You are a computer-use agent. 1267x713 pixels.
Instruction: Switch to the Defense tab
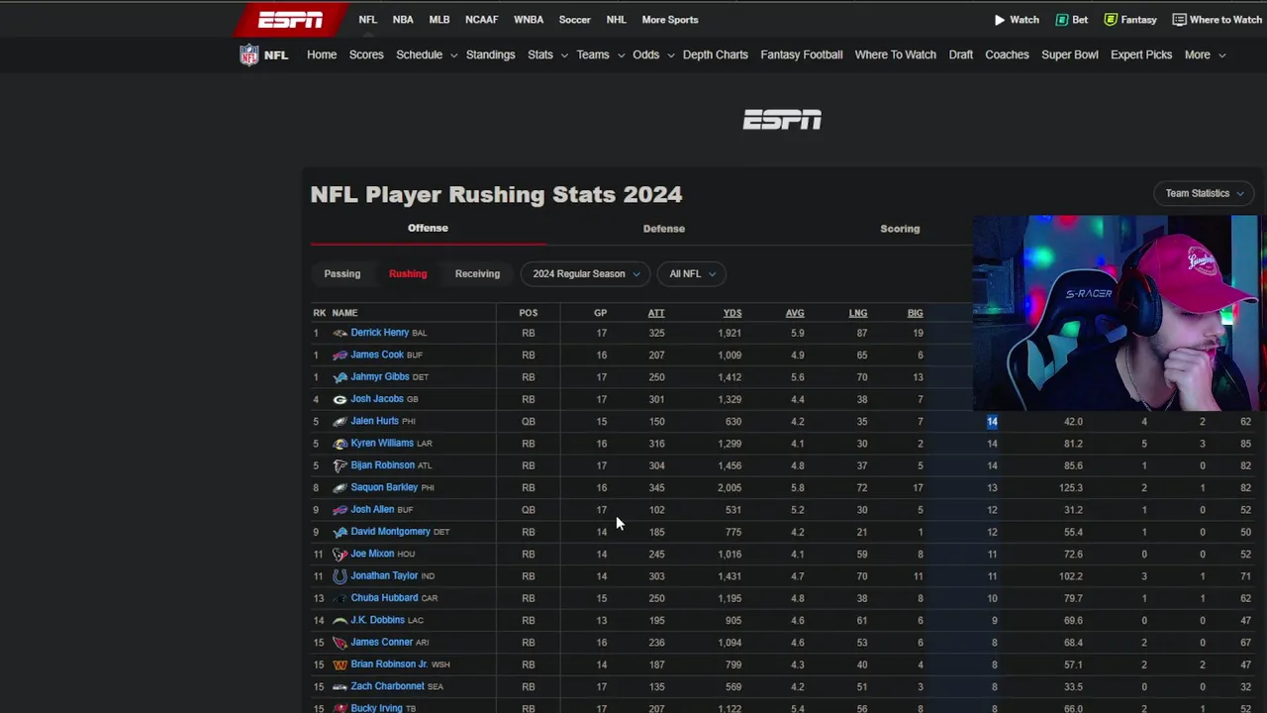(x=664, y=229)
